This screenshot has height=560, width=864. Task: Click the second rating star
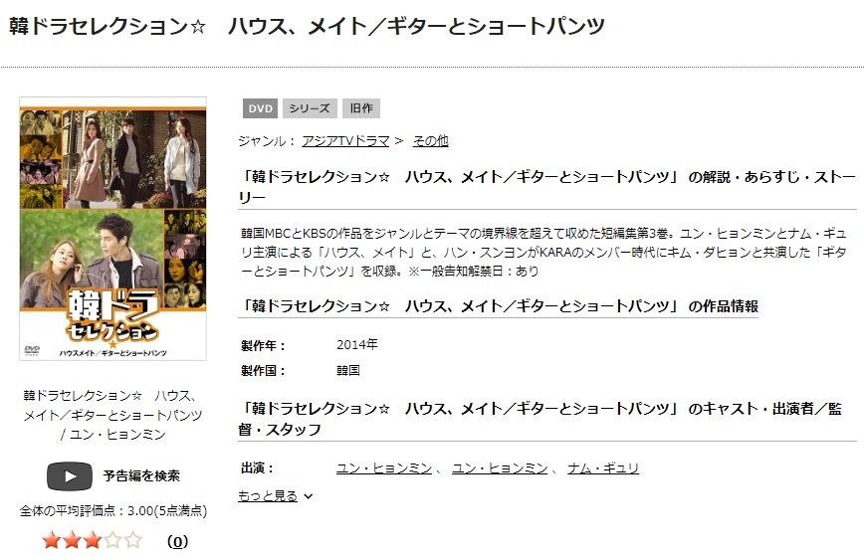(x=72, y=540)
